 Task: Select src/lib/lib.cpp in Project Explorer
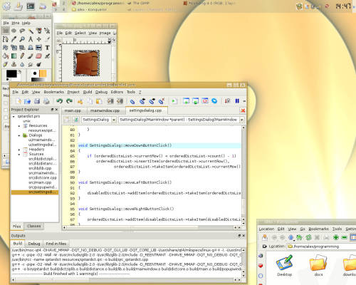[40, 168]
